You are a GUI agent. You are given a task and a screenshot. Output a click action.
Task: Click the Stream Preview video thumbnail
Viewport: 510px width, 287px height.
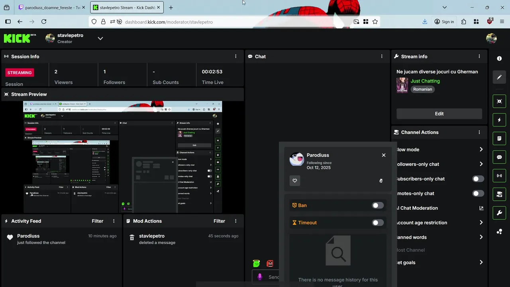(x=123, y=157)
